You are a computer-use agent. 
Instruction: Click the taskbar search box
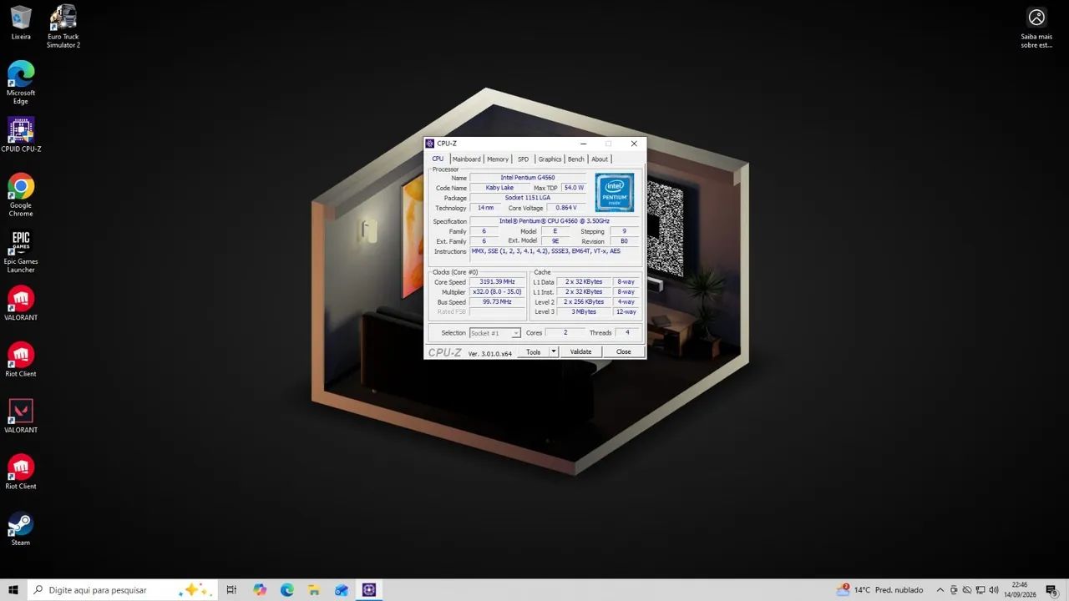click(x=121, y=590)
